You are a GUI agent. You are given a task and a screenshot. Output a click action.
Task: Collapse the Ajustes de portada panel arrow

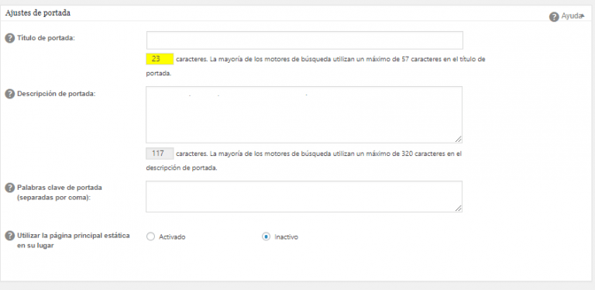(583, 16)
